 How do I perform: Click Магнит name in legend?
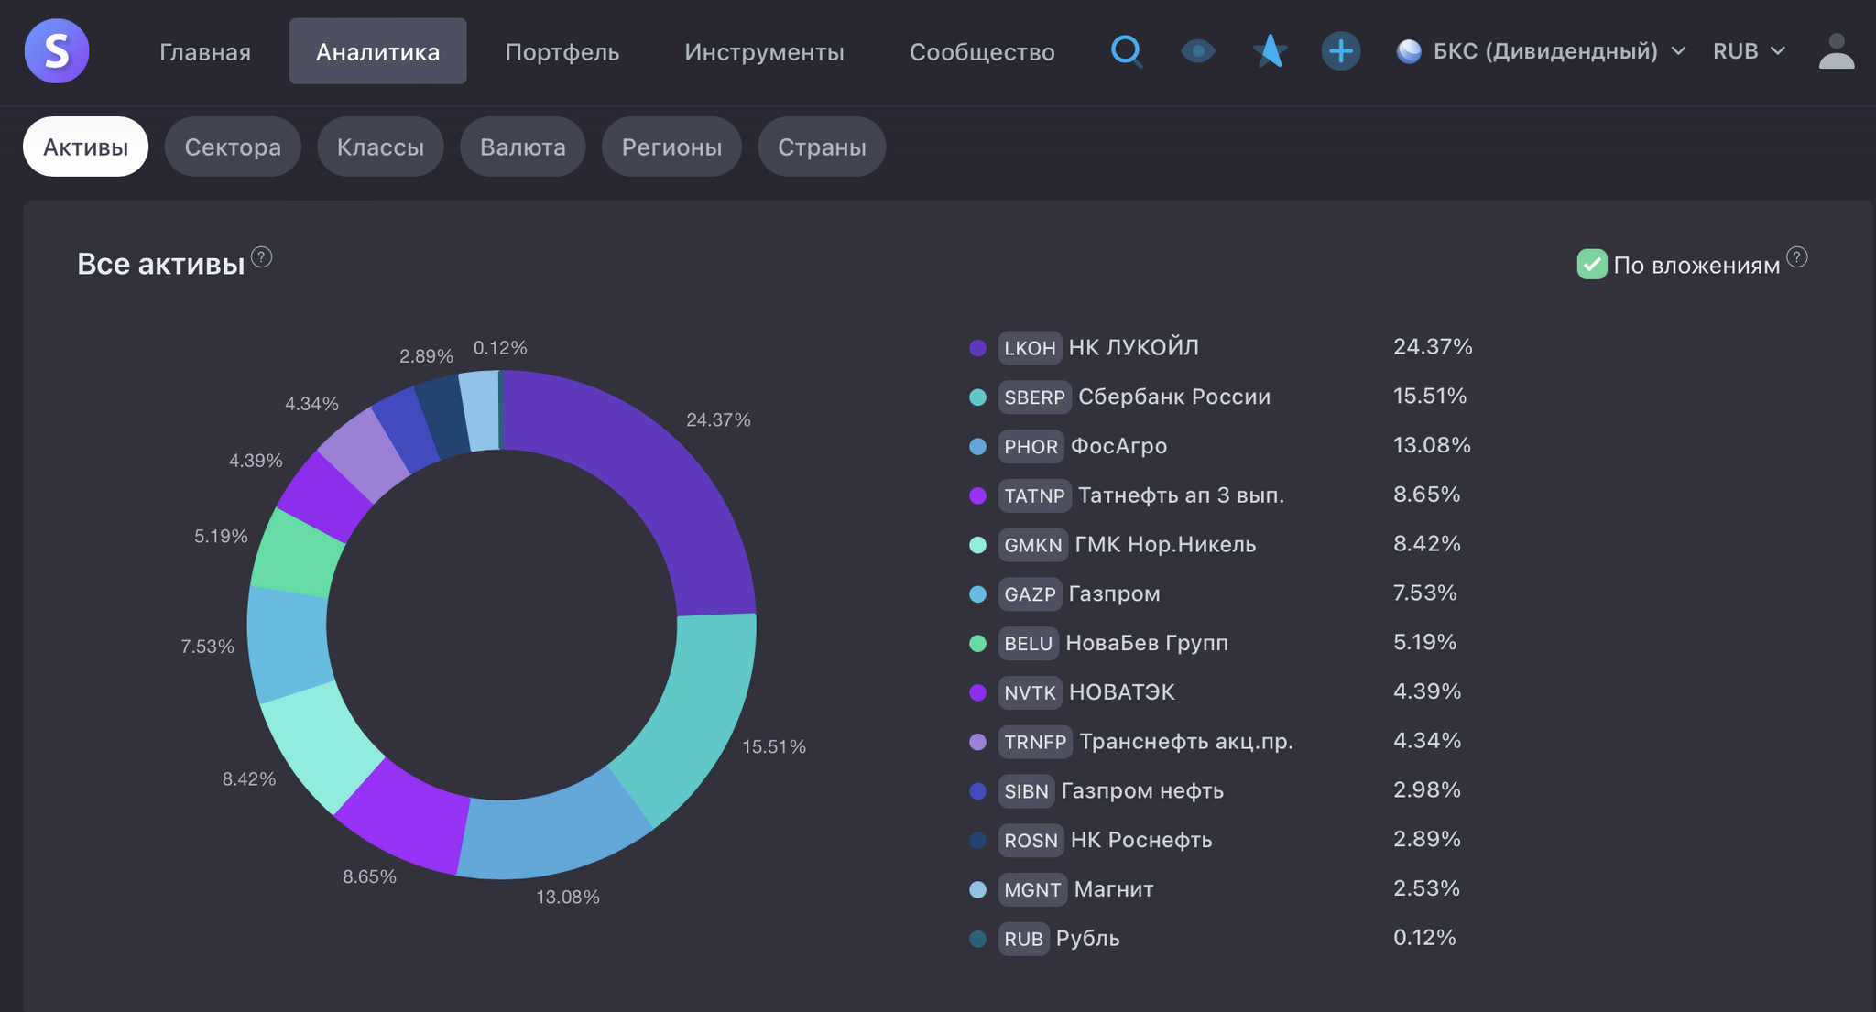point(1114,889)
